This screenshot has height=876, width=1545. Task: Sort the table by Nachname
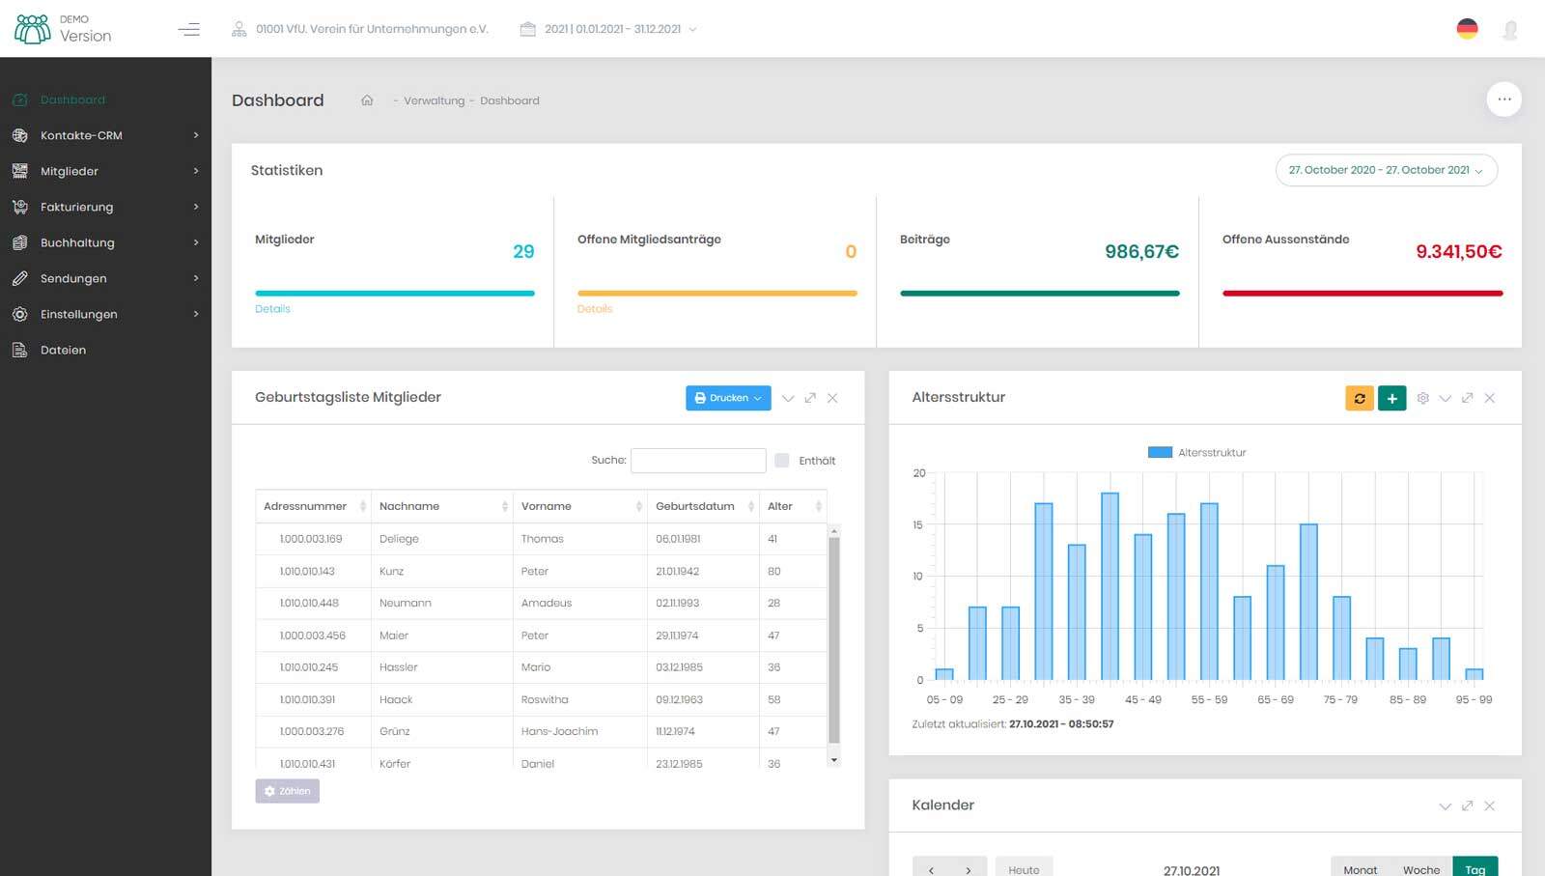(442, 506)
